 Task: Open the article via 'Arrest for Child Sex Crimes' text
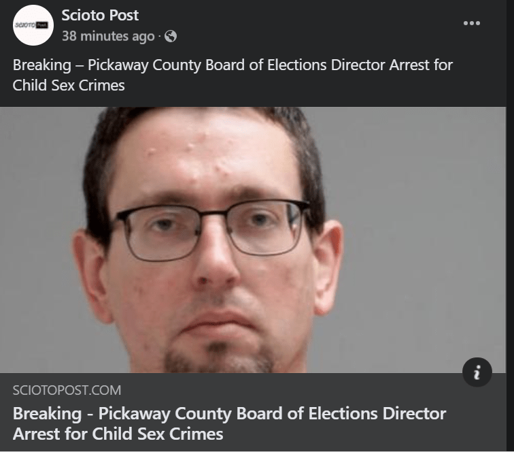pyautogui.click(x=118, y=434)
